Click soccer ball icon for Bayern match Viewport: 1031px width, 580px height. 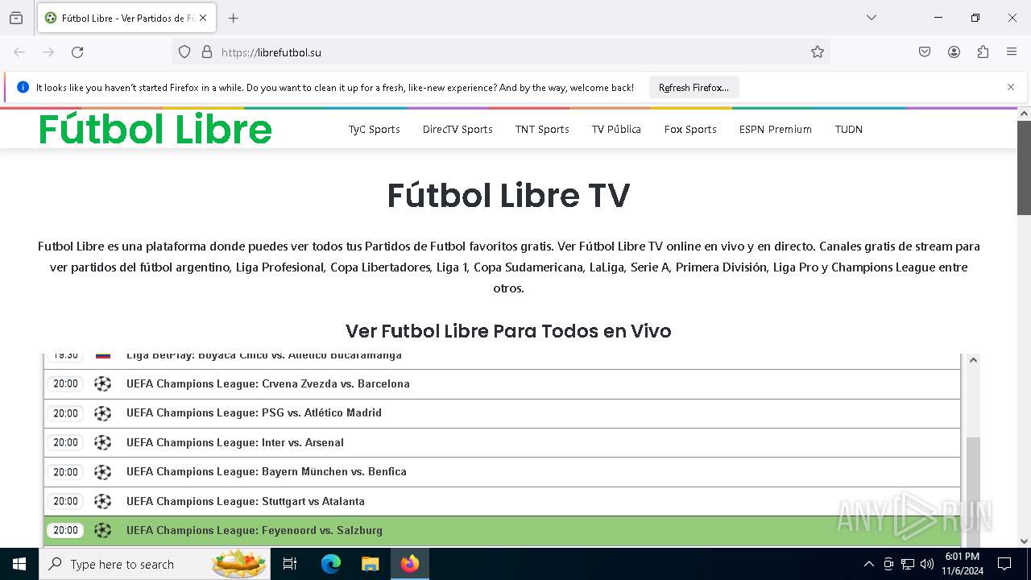pos(102,472)
